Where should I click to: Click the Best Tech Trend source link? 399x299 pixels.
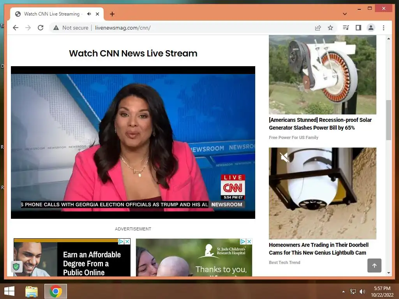(284, 263)
